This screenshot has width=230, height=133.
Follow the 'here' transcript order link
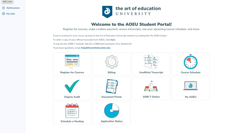pyautogui.click(x=113, y=40)
